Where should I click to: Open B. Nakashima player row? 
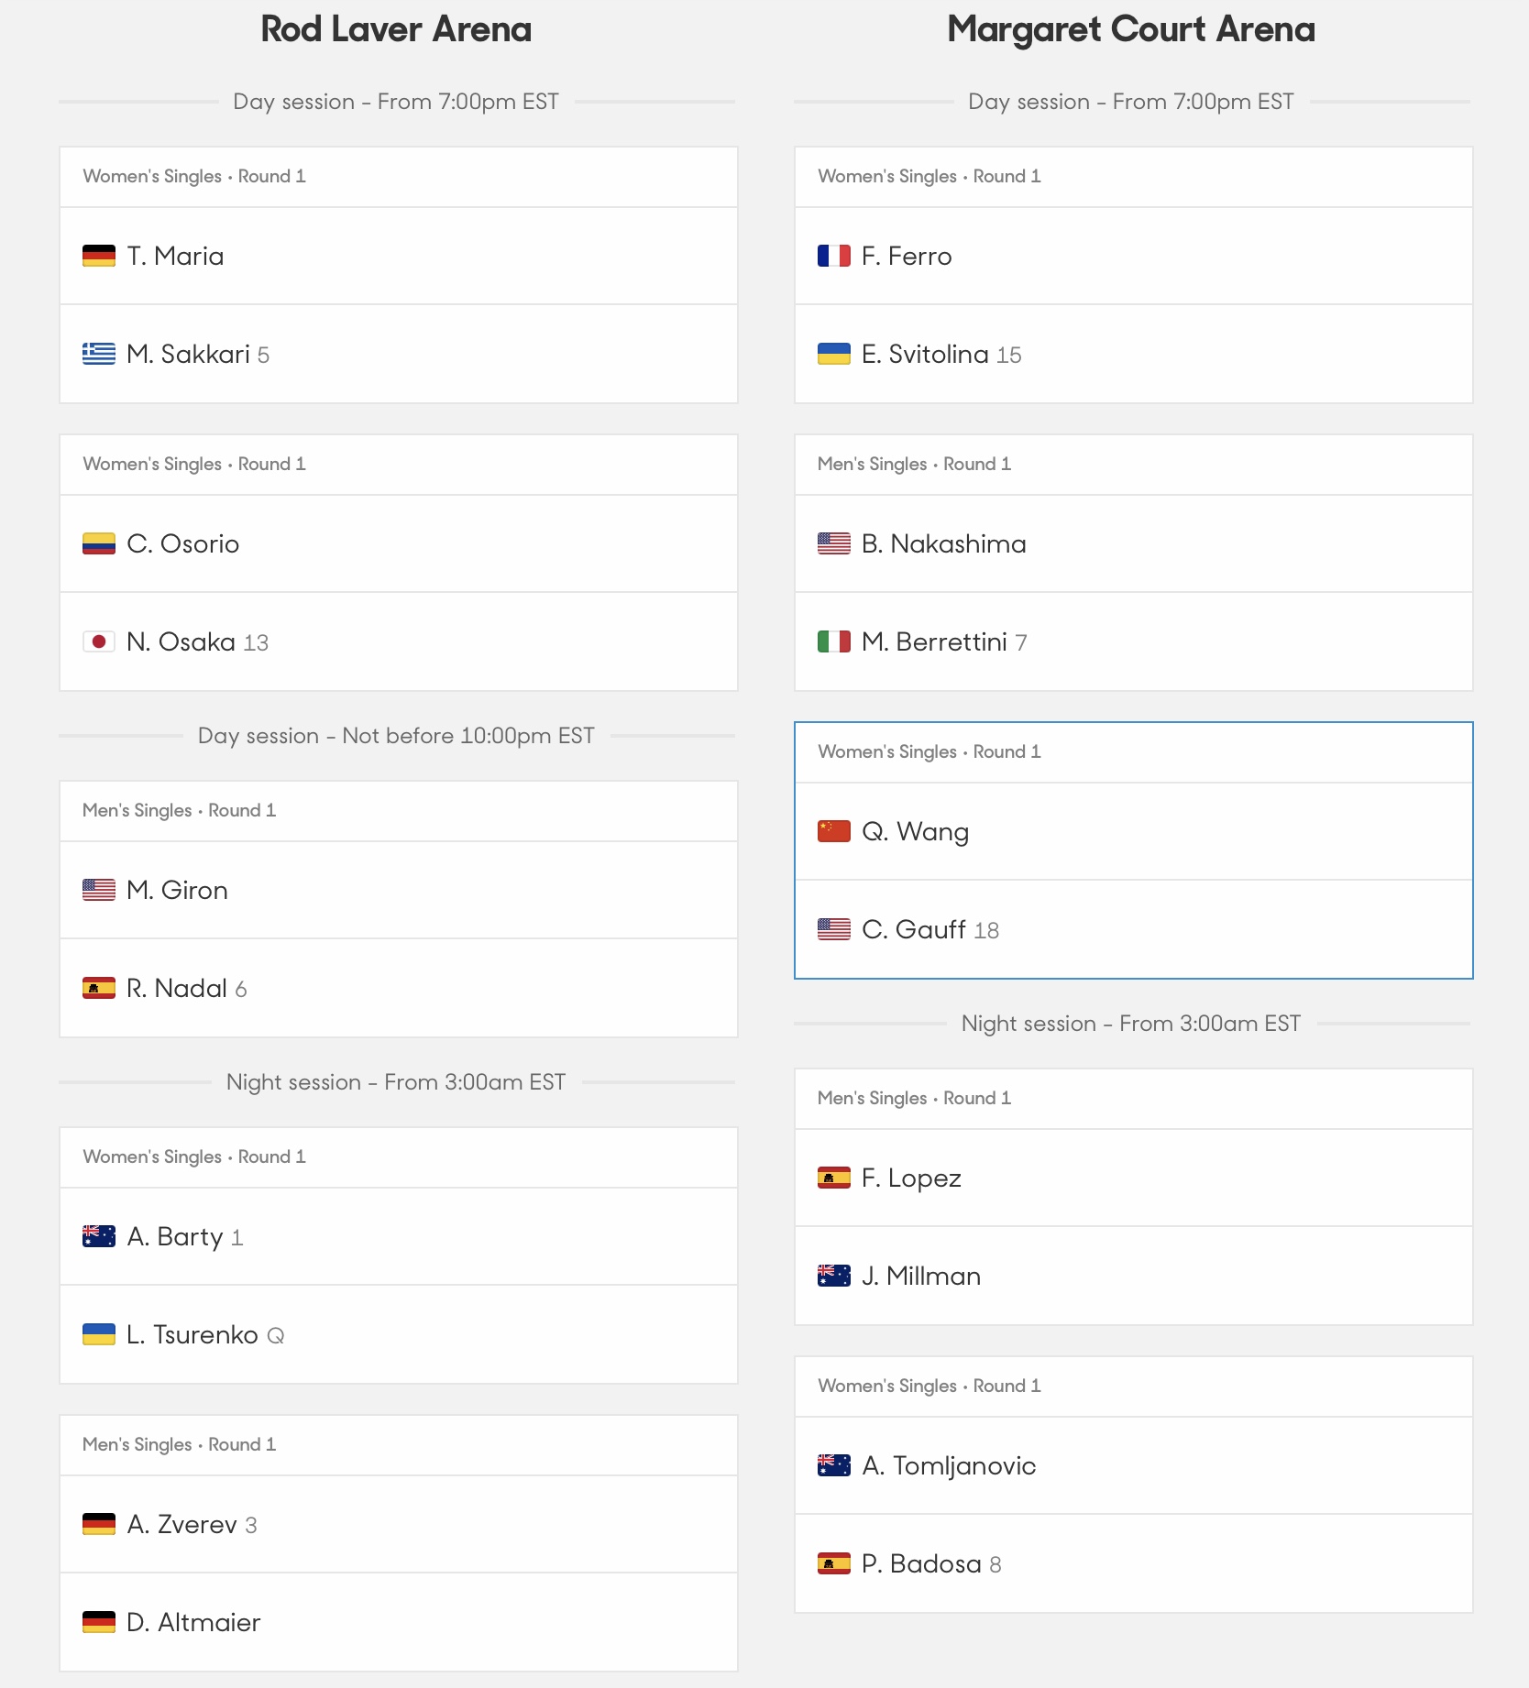(1134, 543)
